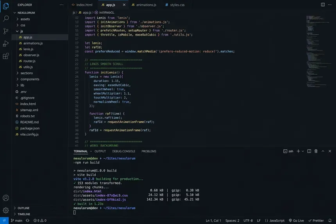Collapse the NEXULORUM root folder
Viewport: 336px width, 224px height.
tap(40, 13)
